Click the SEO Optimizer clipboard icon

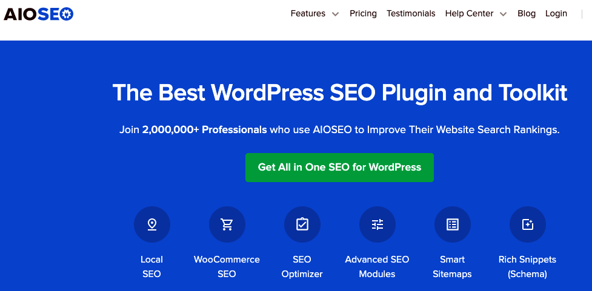click(x=302, y=224)
